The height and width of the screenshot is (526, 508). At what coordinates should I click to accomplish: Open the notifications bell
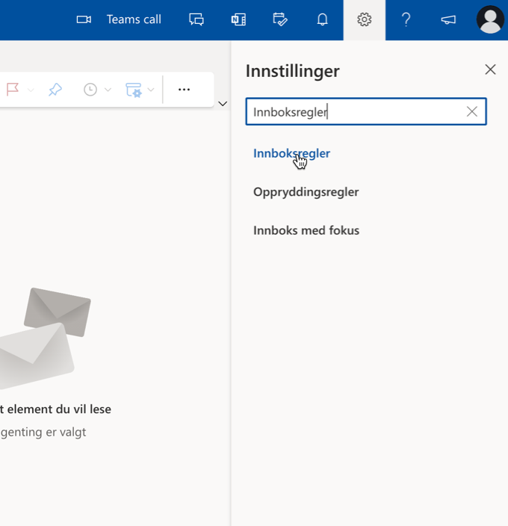pyautogui.click(x=322, y=20)
